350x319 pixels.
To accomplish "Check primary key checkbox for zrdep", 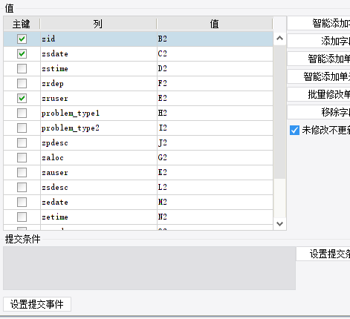I will coord(22,83).
